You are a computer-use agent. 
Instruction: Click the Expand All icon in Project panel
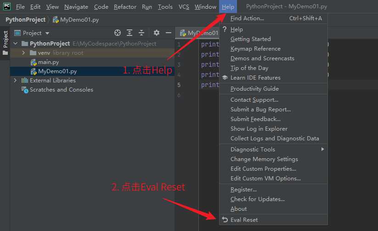[x=130, y=33]
